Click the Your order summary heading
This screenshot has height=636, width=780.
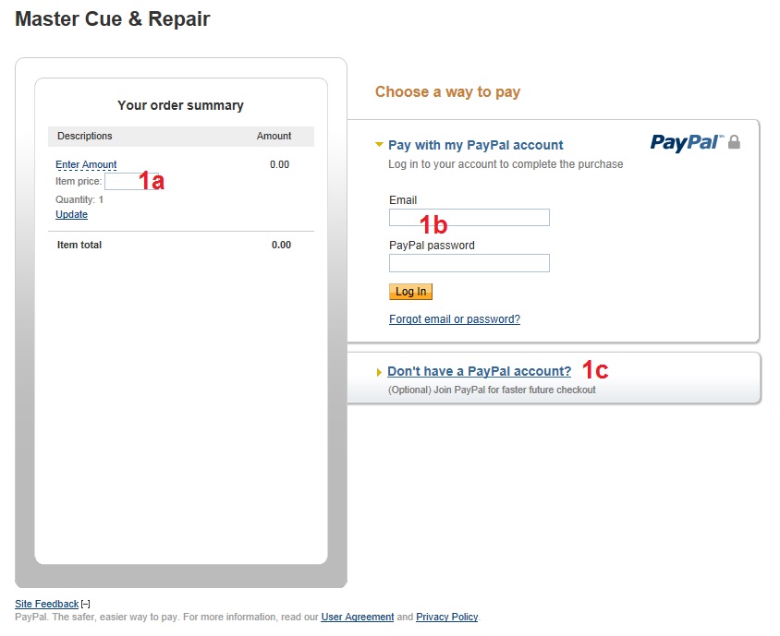pyautogui.click(x=180, y=105)
